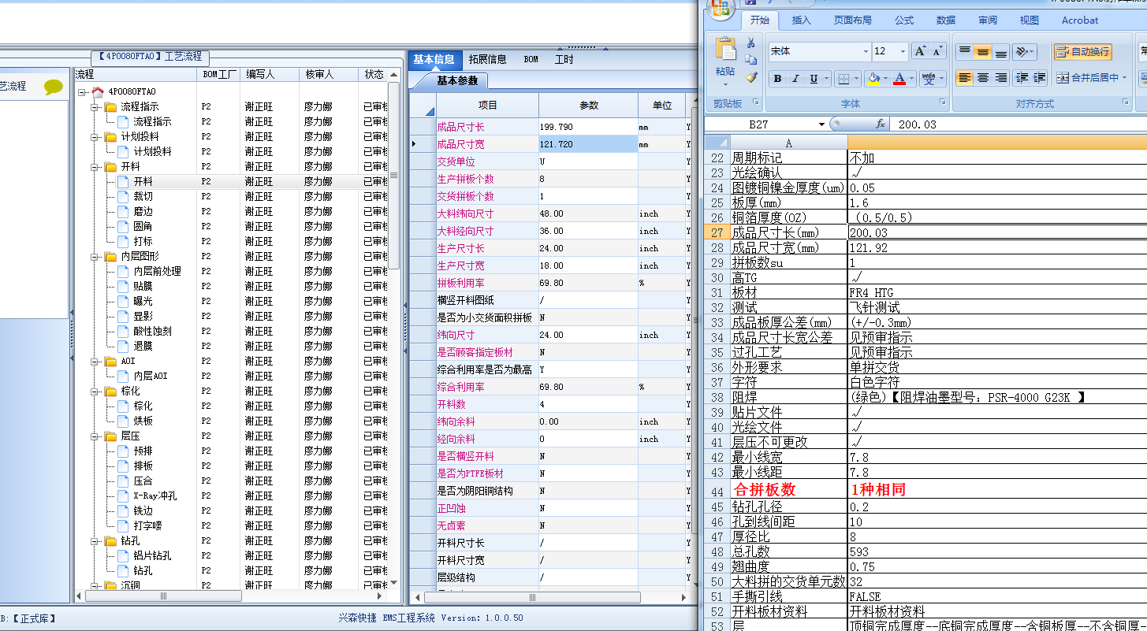
Task: Select X-Ray冲孔 process tree item
Action: (x=155, y=496)
